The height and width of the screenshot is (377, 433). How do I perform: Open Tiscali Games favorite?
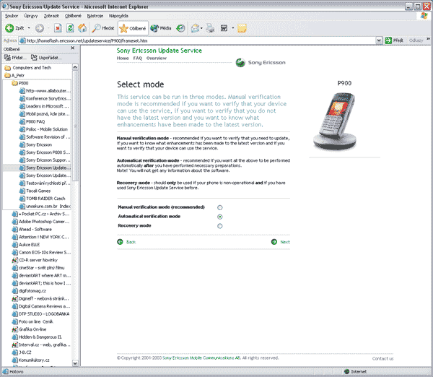(x=35, y=191)
